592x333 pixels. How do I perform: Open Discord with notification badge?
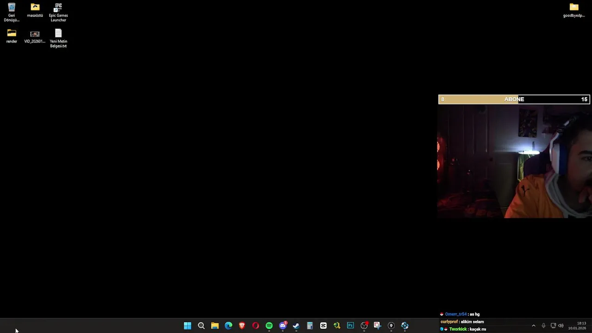(283, 326)
